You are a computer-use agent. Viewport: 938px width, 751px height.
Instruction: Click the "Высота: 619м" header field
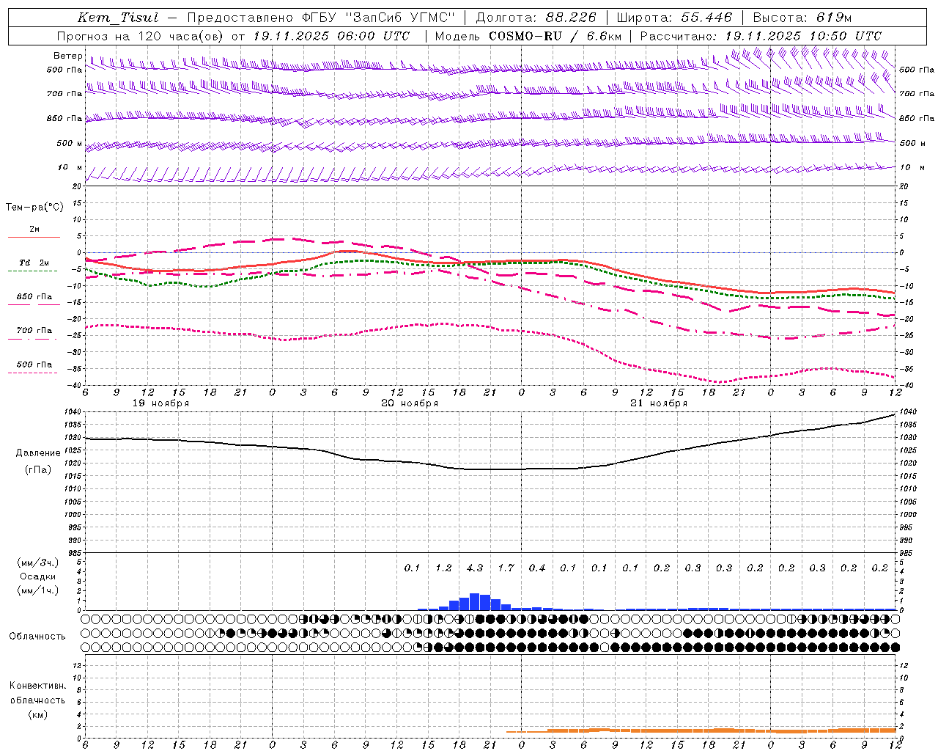(x=802, y=18)
